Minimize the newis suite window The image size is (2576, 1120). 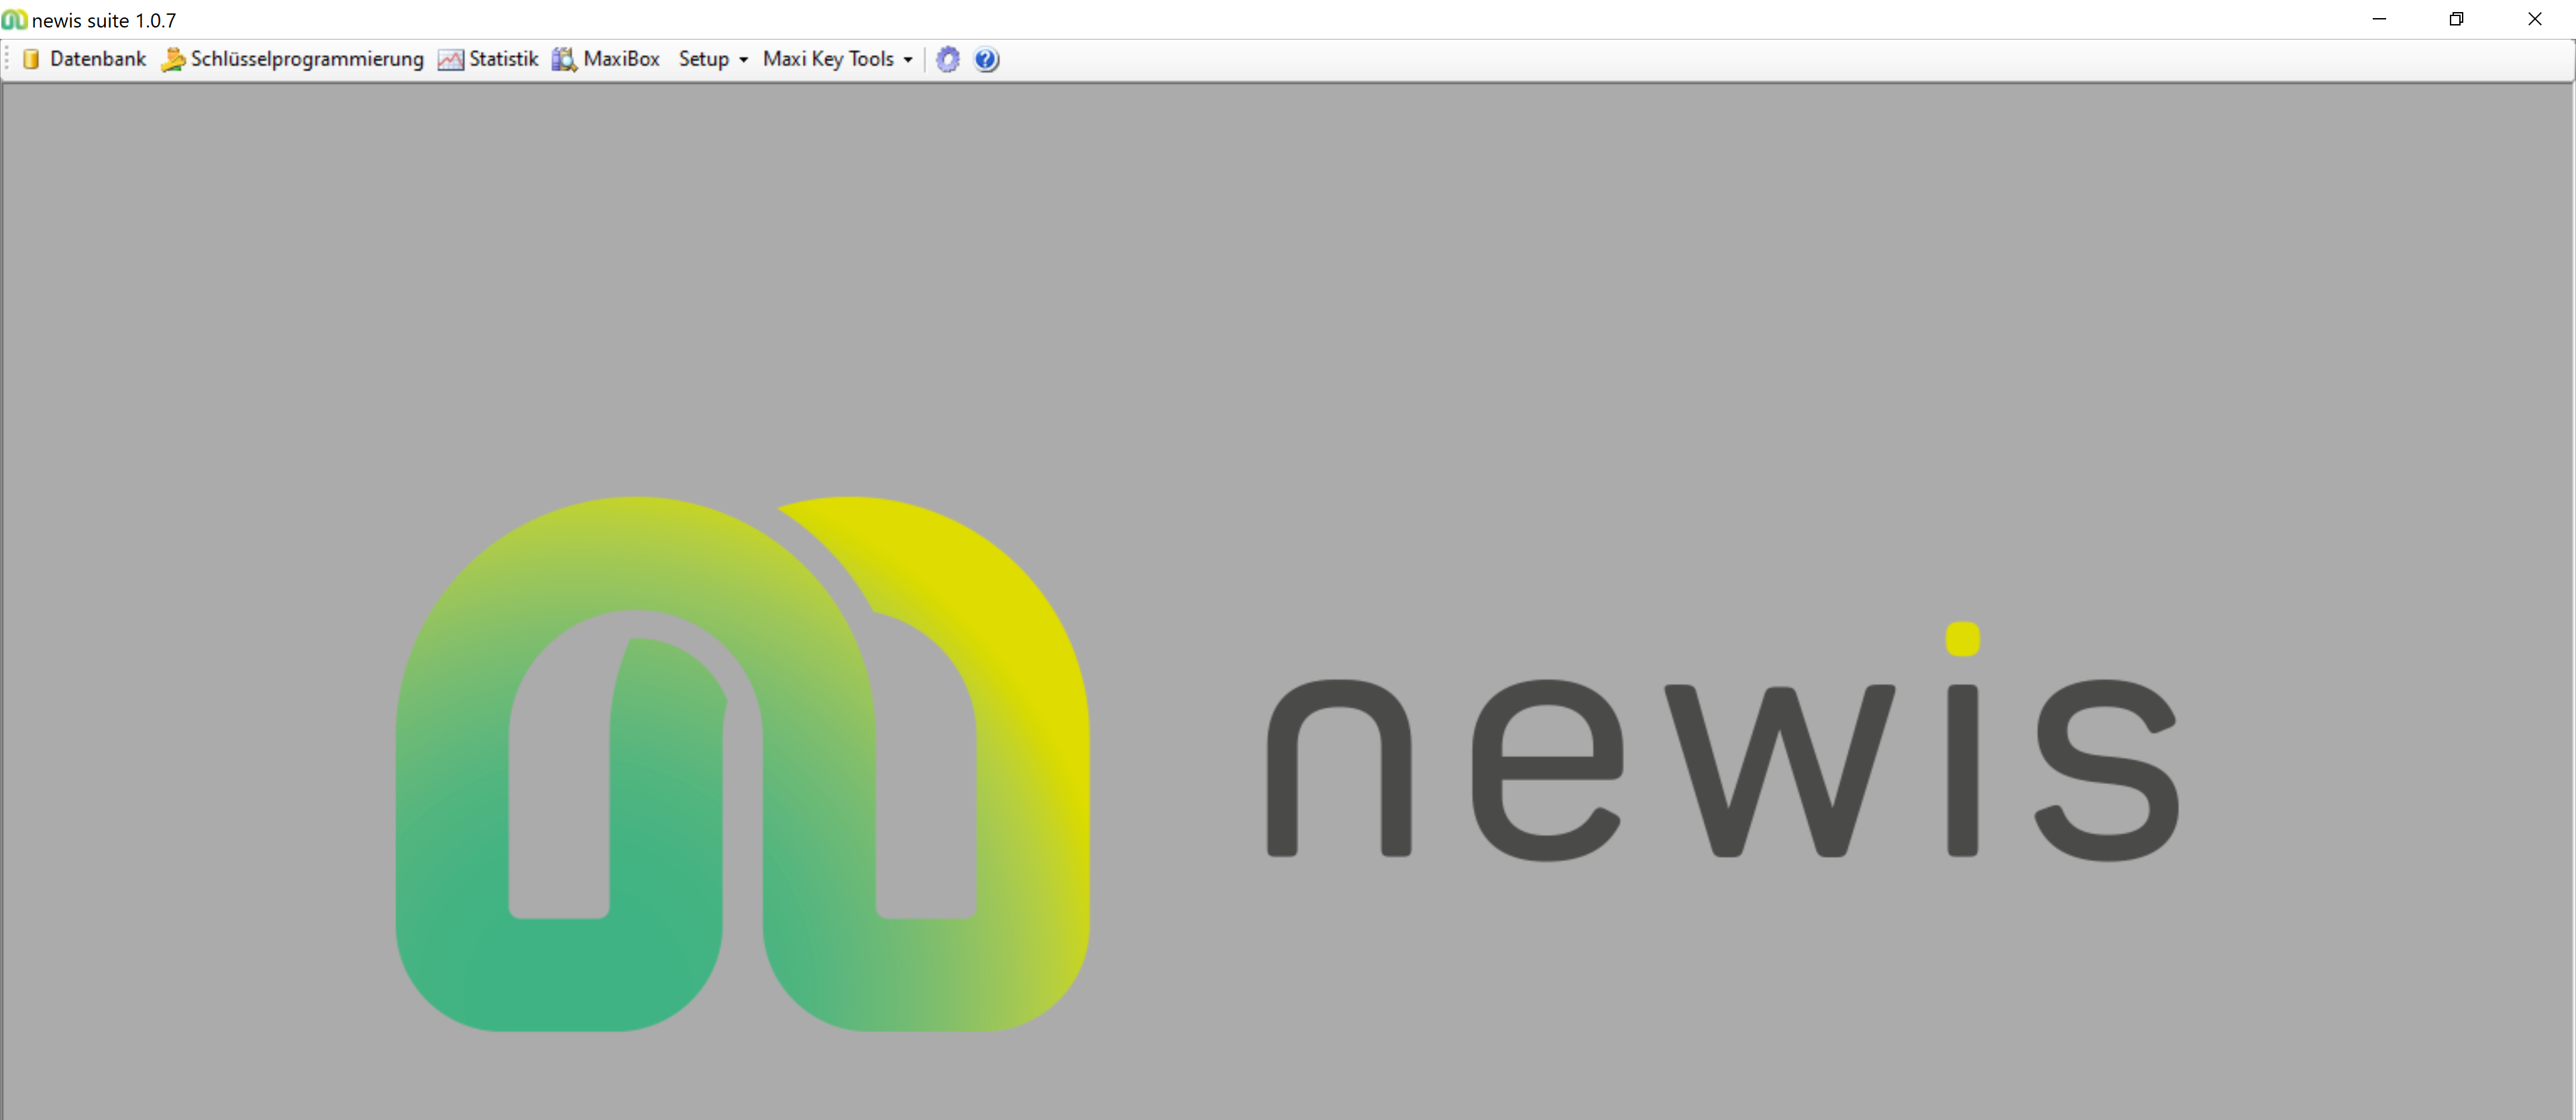point(2379,19)
